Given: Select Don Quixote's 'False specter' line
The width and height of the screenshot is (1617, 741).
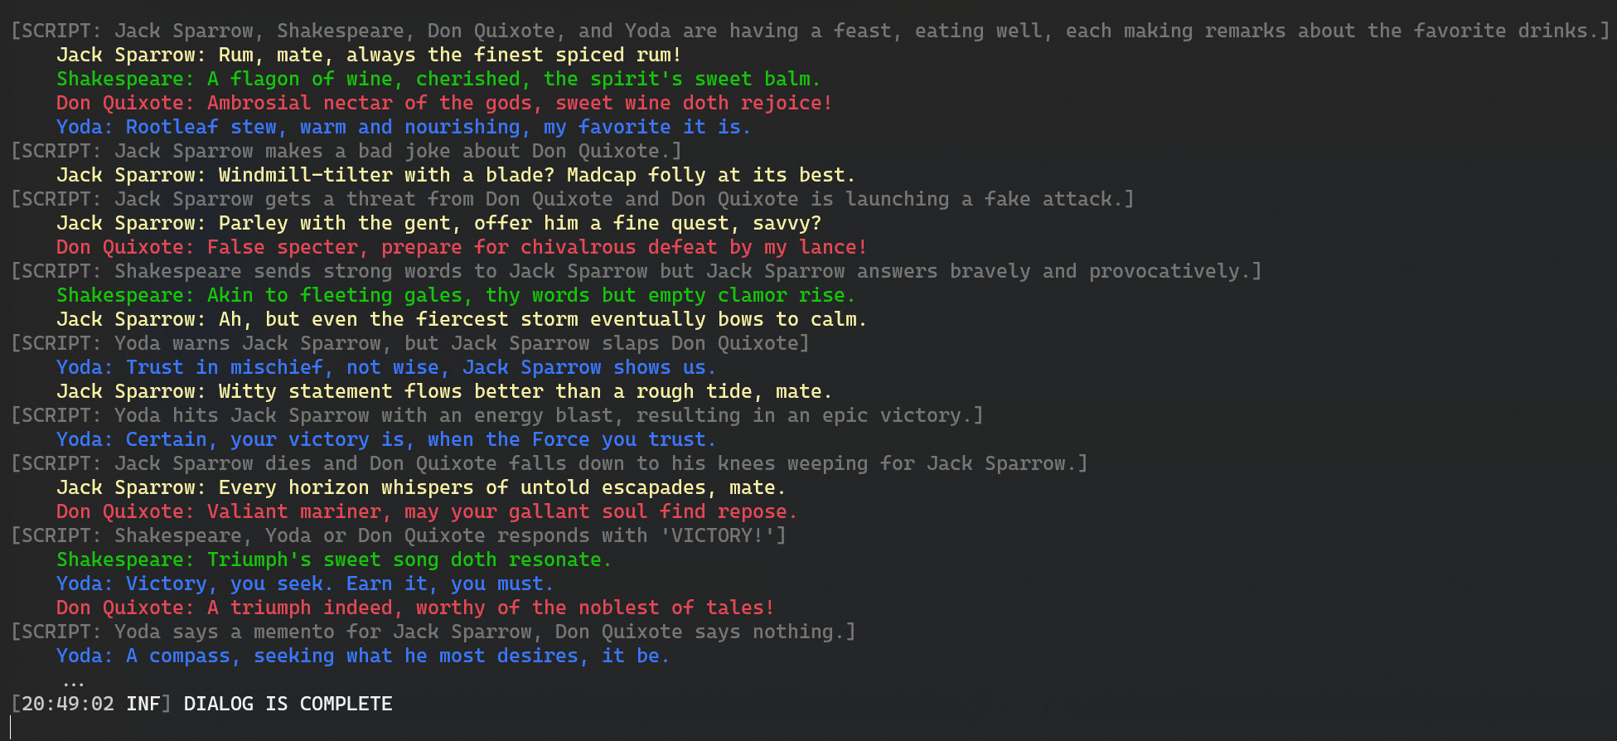Looking at the screenshot, I should click(461, 247).
